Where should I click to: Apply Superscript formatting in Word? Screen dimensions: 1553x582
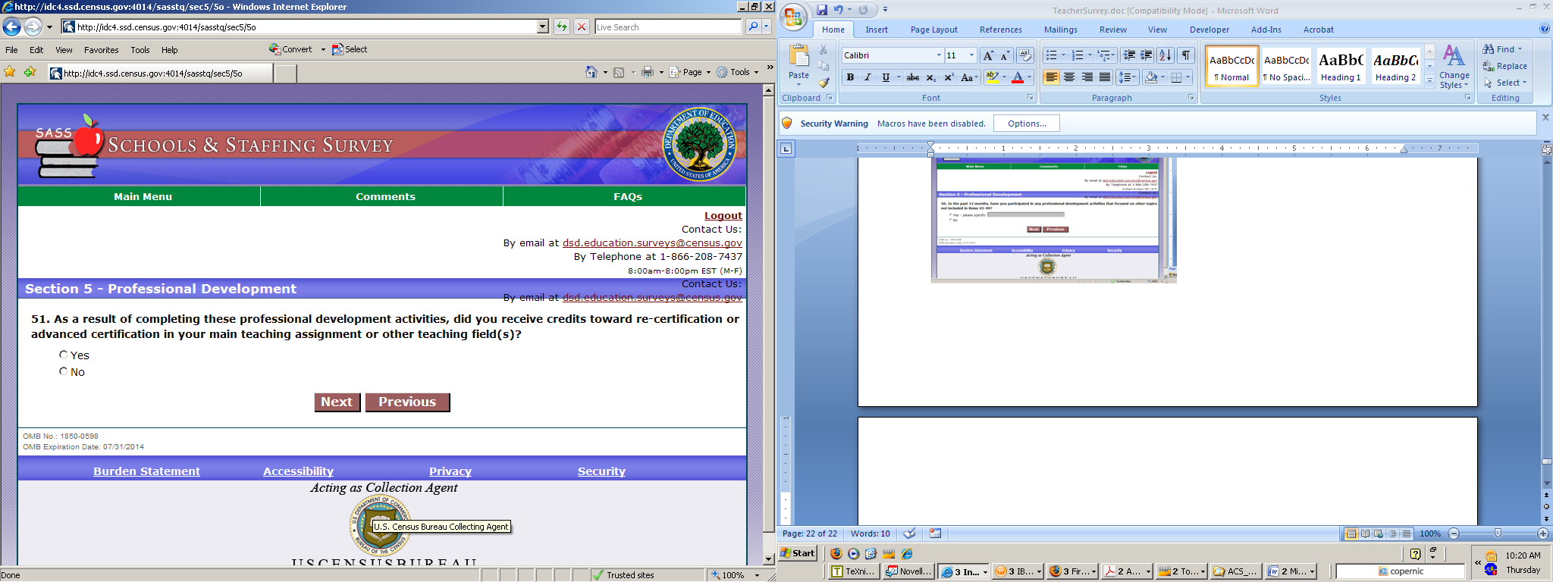pos(949,77)
